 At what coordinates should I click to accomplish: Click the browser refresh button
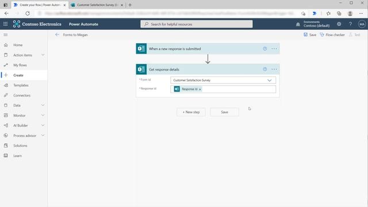pyautogui.click(x=28, y=13)
